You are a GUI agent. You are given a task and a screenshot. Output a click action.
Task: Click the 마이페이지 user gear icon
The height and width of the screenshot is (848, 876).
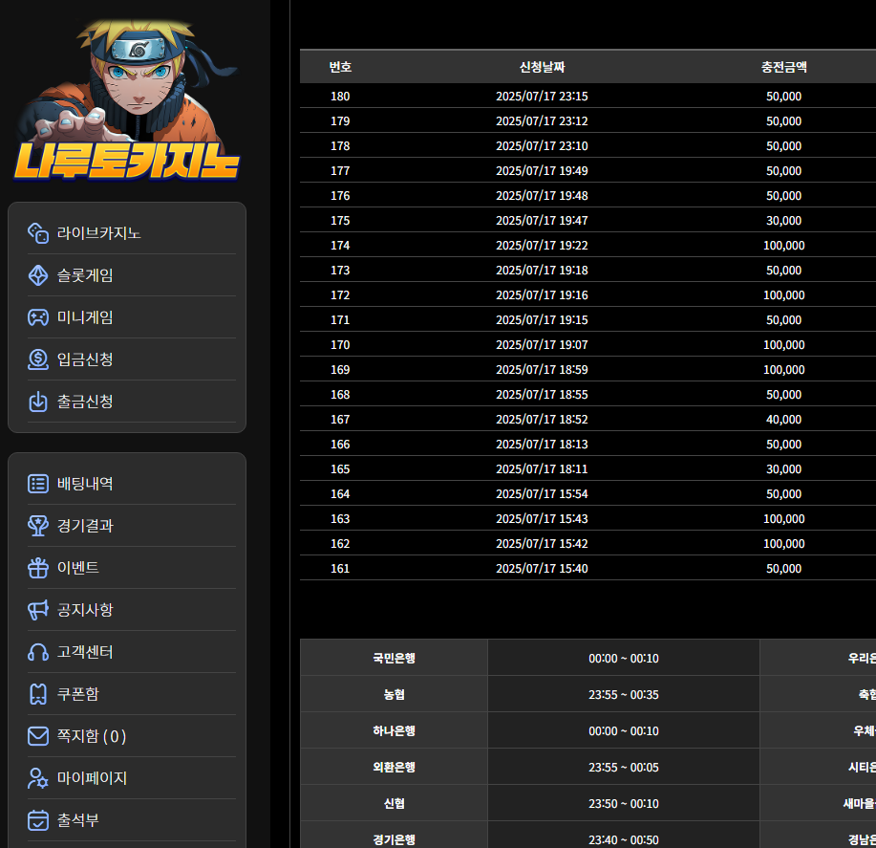[38, 778]
